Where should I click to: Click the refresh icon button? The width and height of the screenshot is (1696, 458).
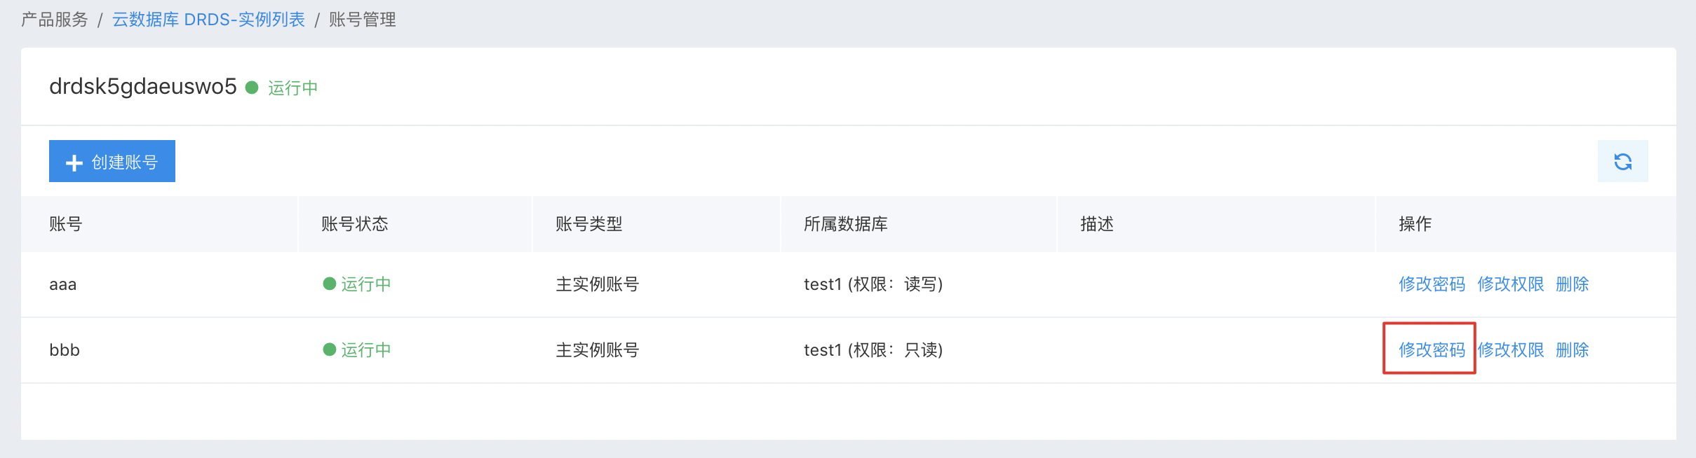click(1622, 161)
